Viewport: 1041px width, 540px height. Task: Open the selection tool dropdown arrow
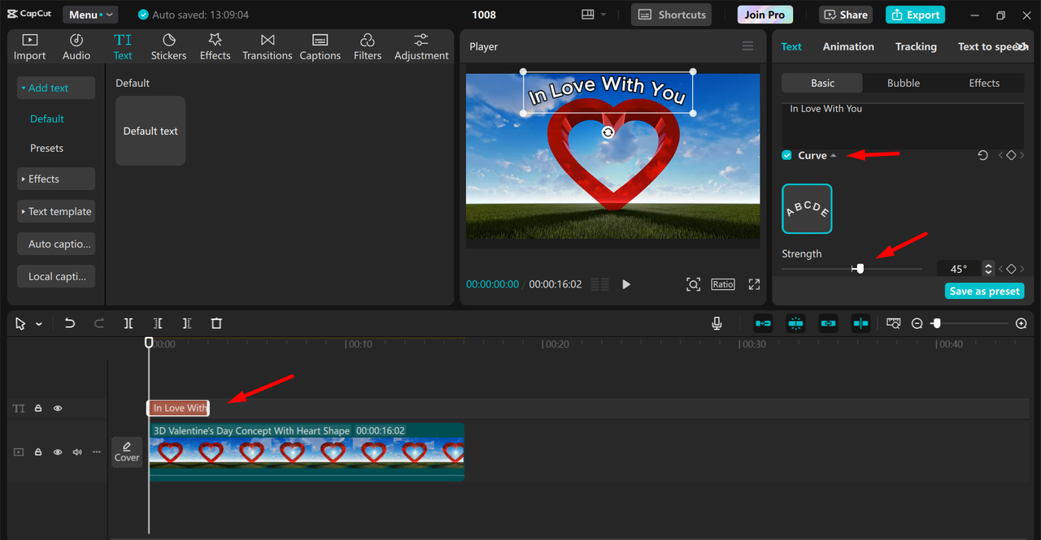click(39, 324)
